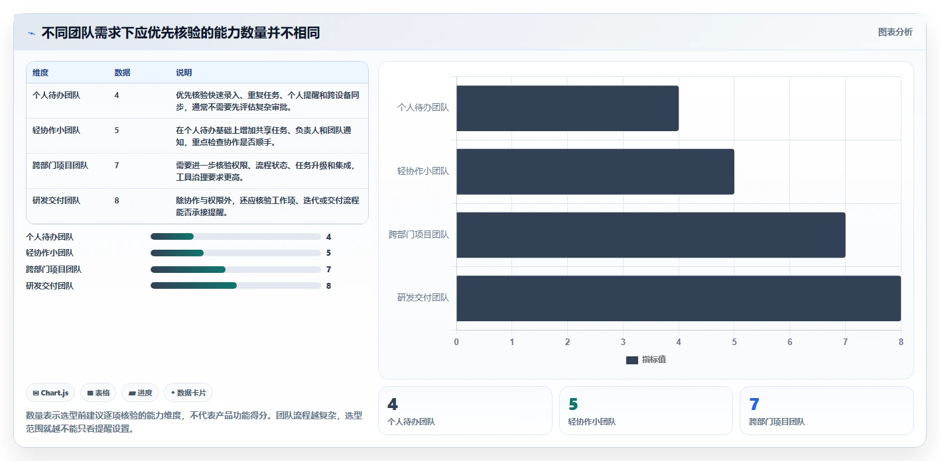Select the 数据卡片 tag chip

(x=188, y=393)
